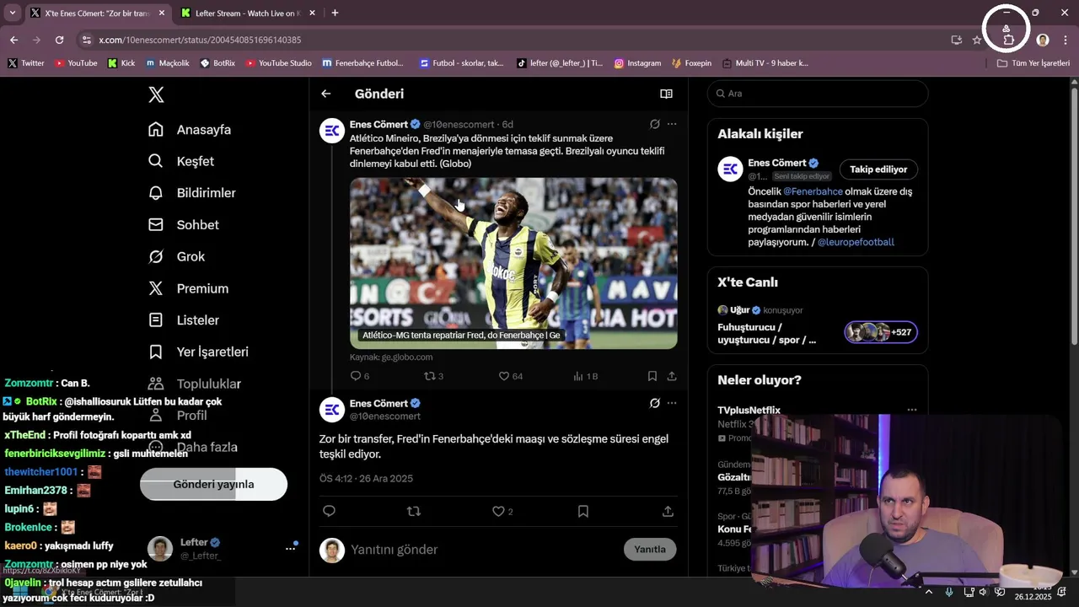Viewport: 1079px width, 607px height.
Task: Open Fred photo in first post
Action: point(513,263)
